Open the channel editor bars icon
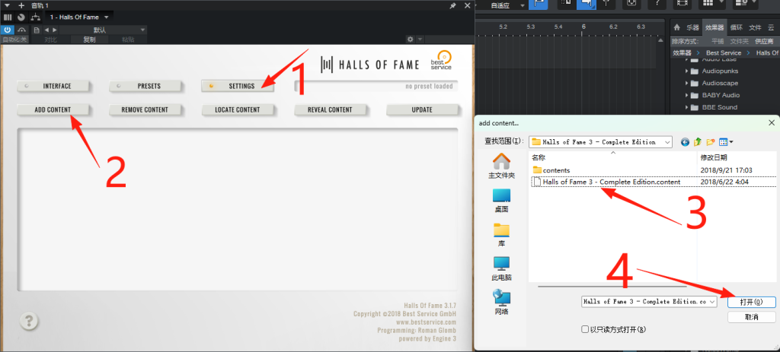This screenshot has width=780, height=352. pos(8,17)
